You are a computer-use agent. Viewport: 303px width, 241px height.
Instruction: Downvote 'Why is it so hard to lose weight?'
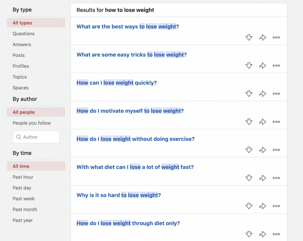click(249, 206)
